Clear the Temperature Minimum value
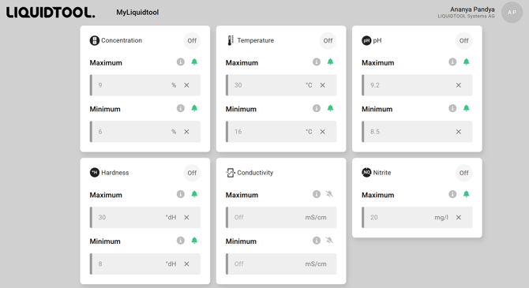Image resolution: width=529 pixels, height=288 pixels. (x=322, y=132)
